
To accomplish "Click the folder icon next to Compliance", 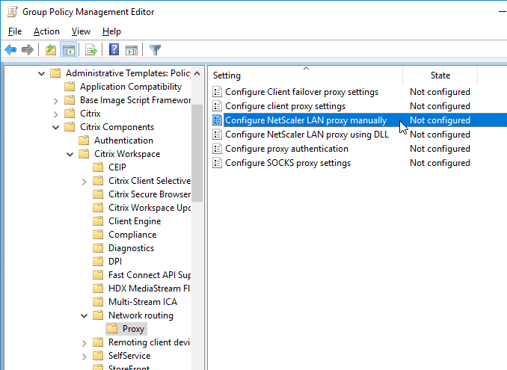I will coord(98,234).
